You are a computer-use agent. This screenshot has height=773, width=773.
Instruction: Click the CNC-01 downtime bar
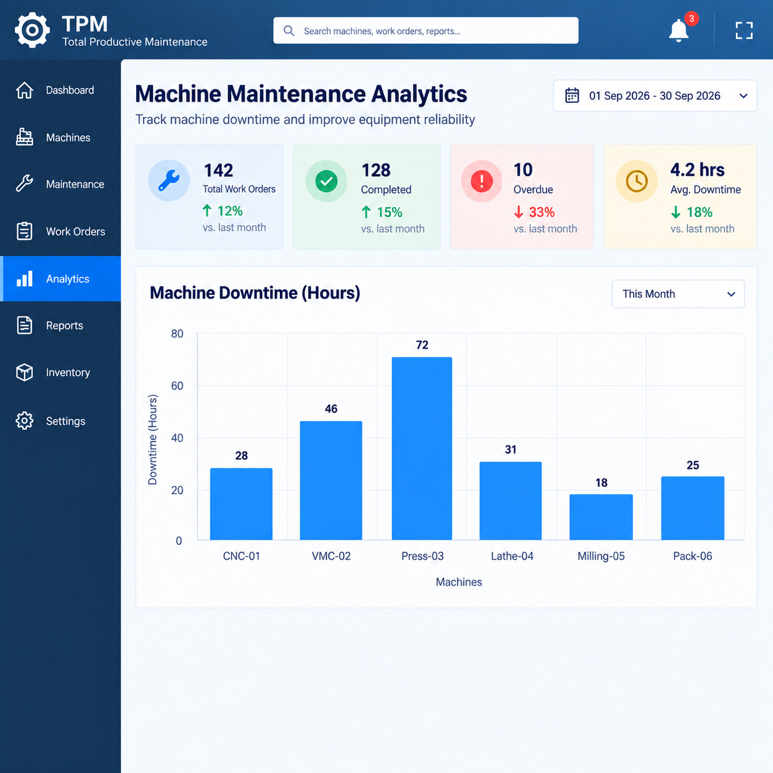coord(241,504)
